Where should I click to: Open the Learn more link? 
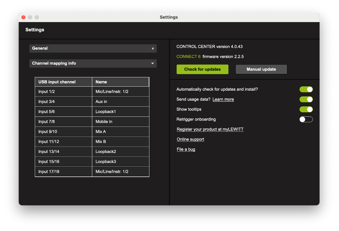point(223,99)
